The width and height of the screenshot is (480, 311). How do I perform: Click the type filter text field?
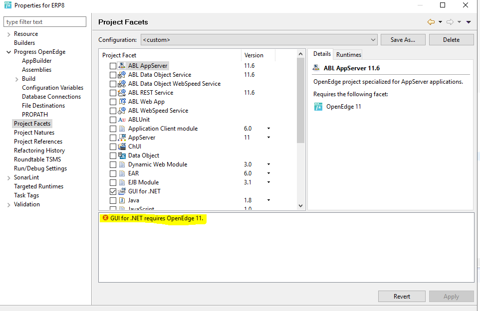pos(45,22)
